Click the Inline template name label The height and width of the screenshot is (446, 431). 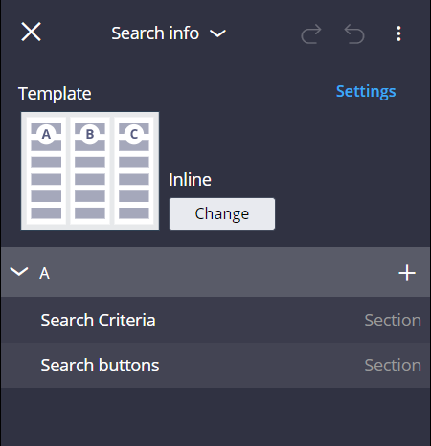[190, 180]
